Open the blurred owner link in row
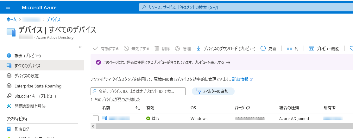The image size is (353, 138). coord(333,118)
